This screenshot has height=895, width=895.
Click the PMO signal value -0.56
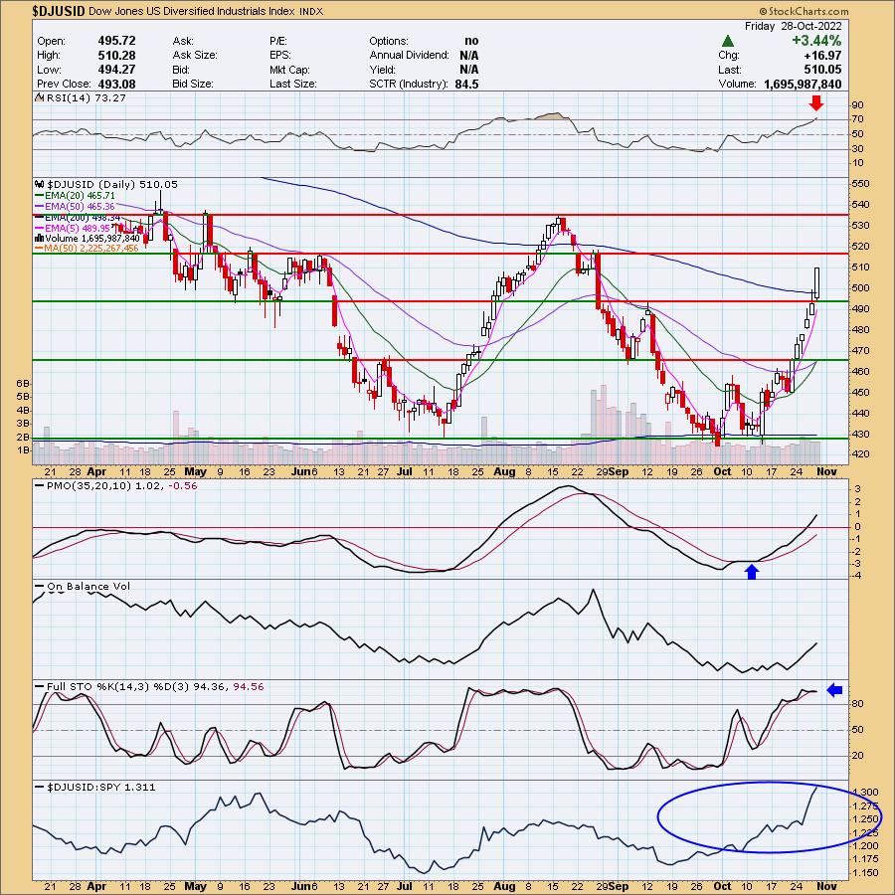tap(184, 485)
